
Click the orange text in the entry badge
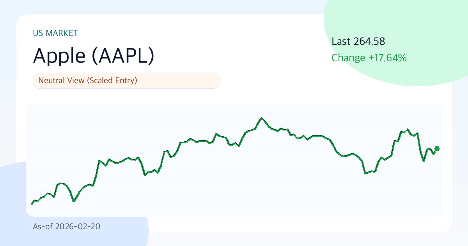[87, 80]
